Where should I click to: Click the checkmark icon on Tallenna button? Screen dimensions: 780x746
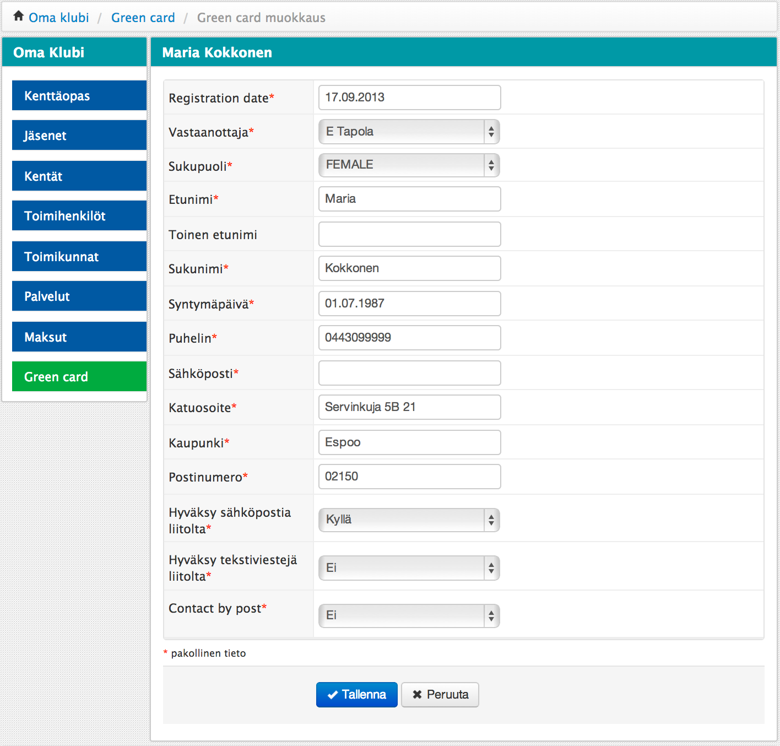(332, 695)
